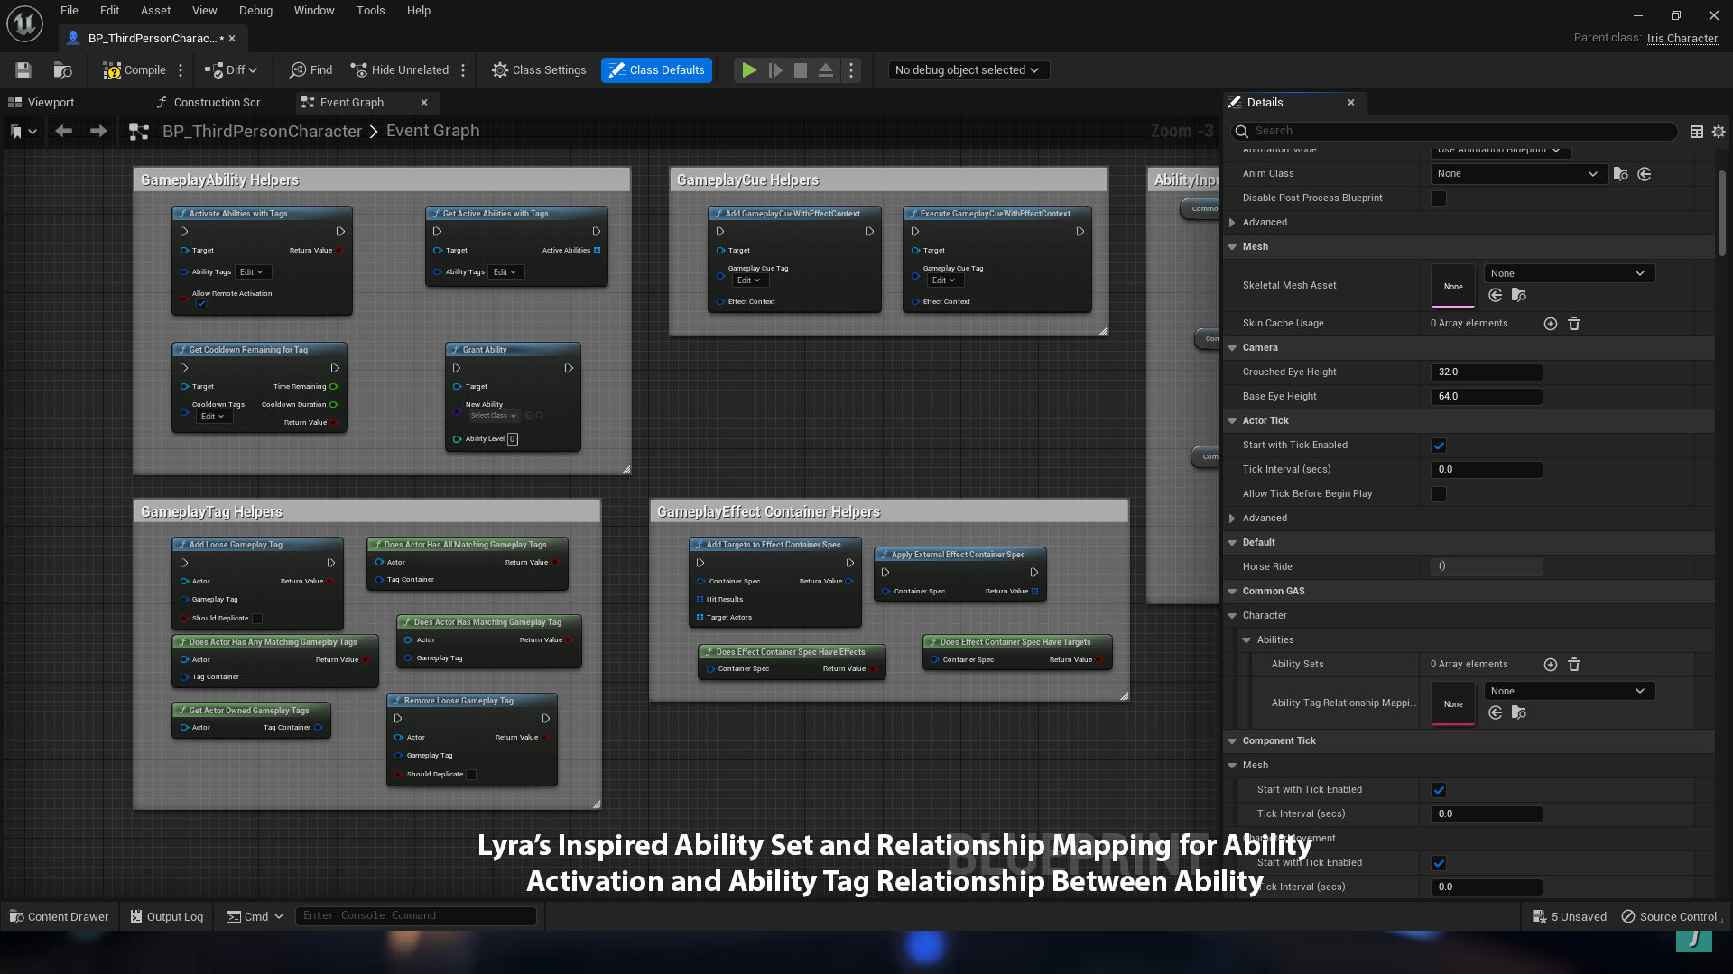1733x974 pixels.
Task: Open the debug object selector dropdown
Action: pyautogui.click(x=967, y=70)
